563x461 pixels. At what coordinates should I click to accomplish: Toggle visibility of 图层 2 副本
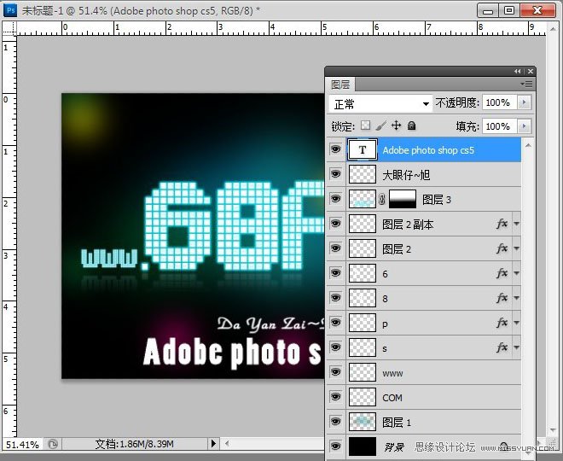[x=336, y=224]
